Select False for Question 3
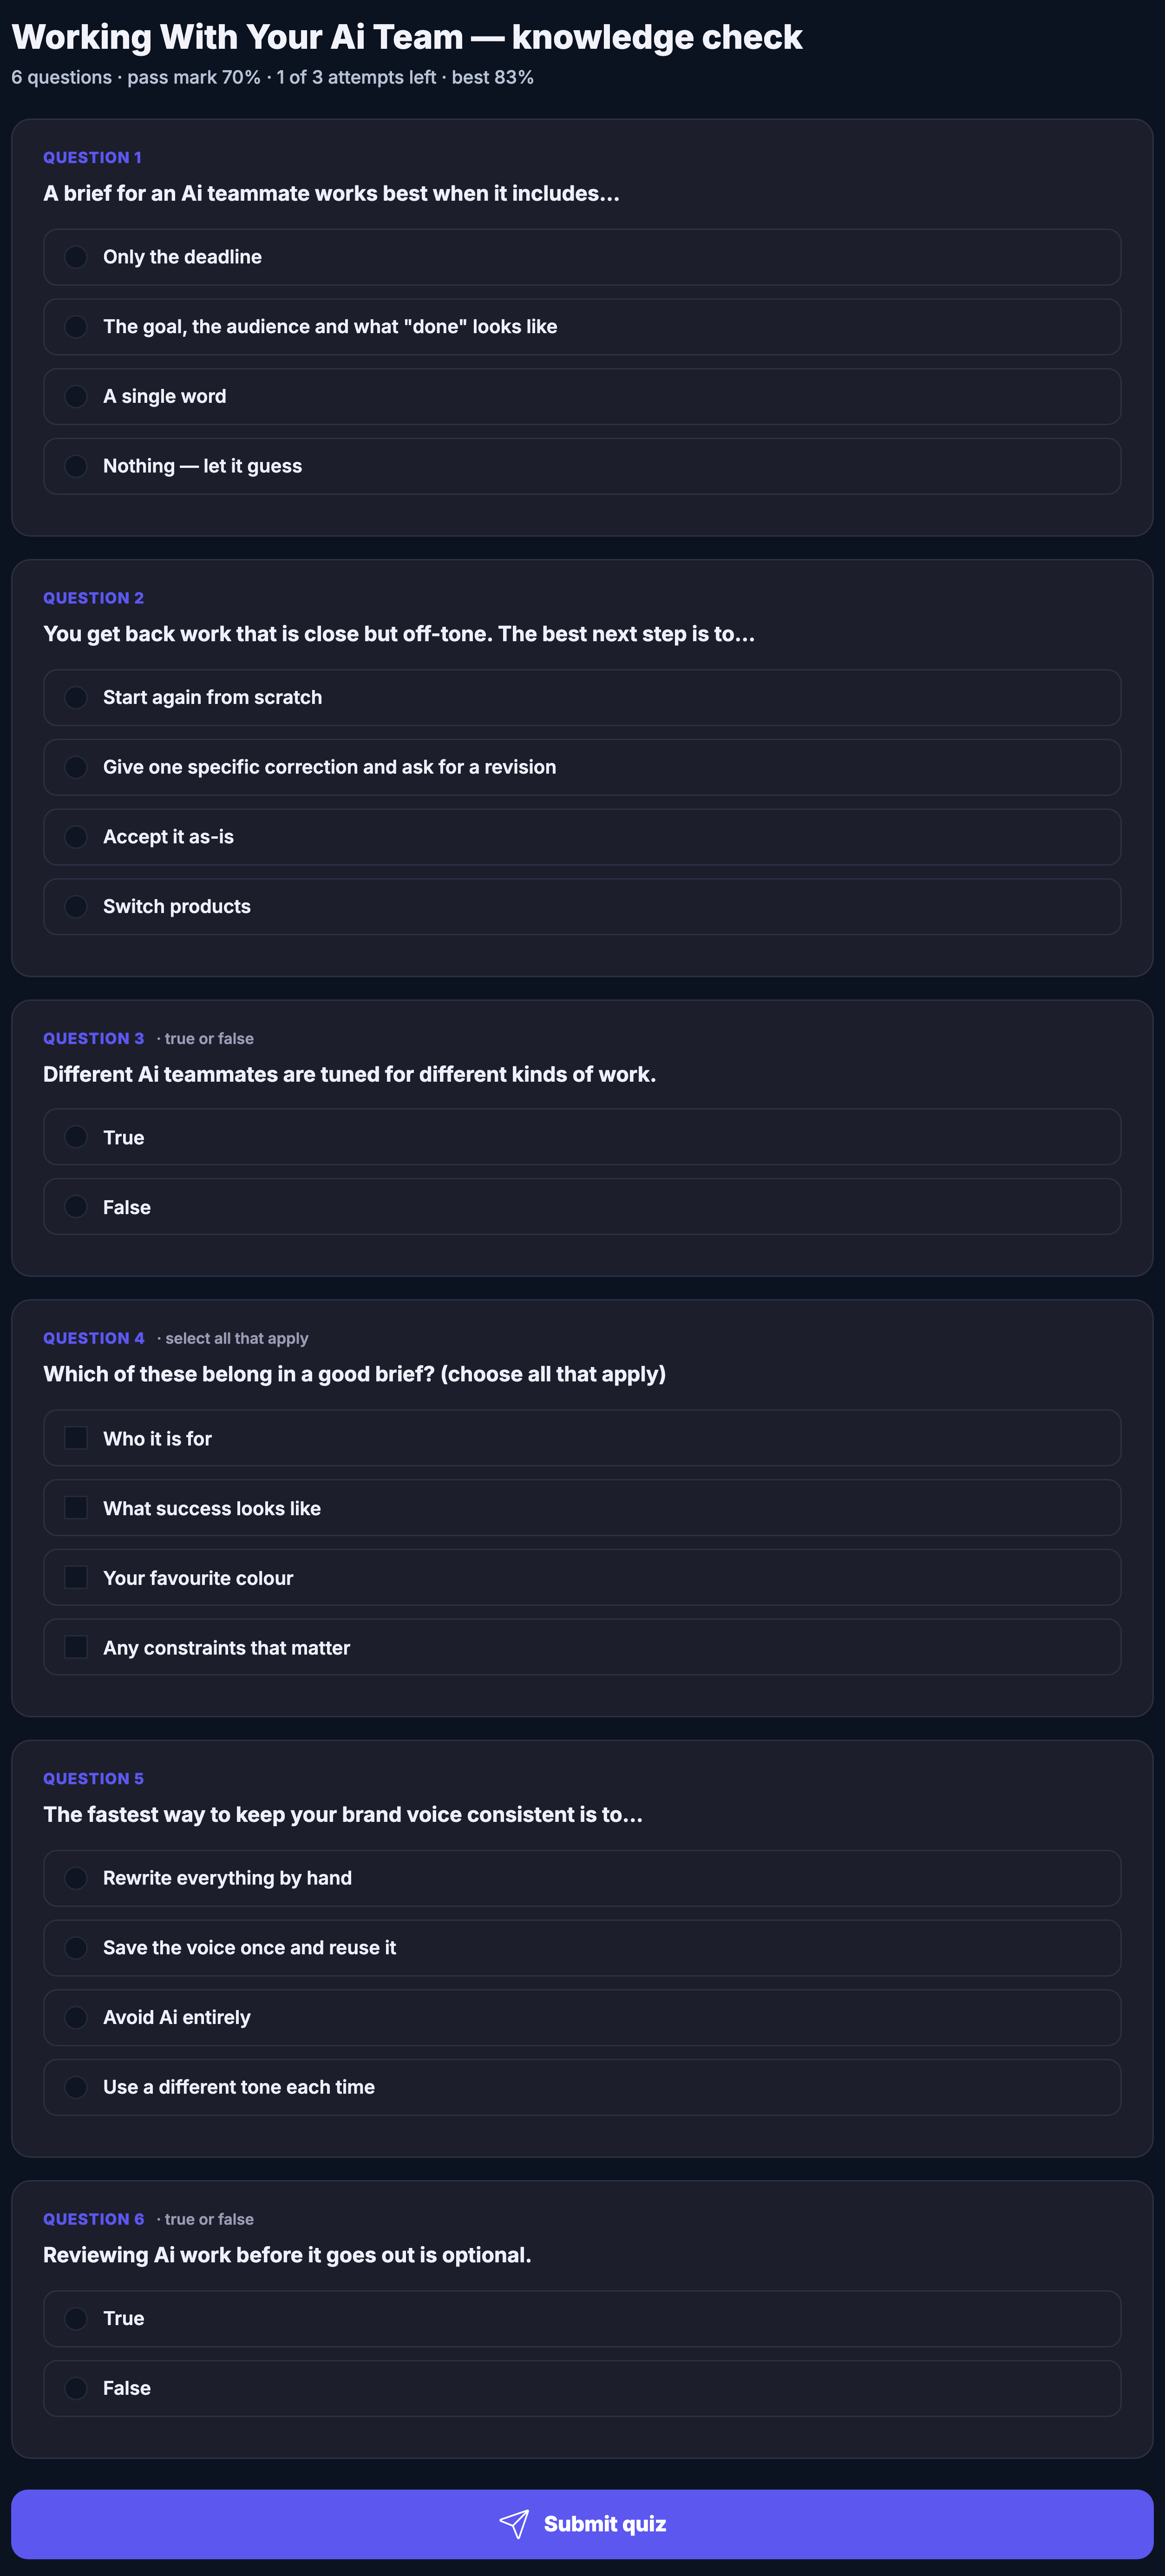The image size is (1165, 2576). [x=582, y=1207]
